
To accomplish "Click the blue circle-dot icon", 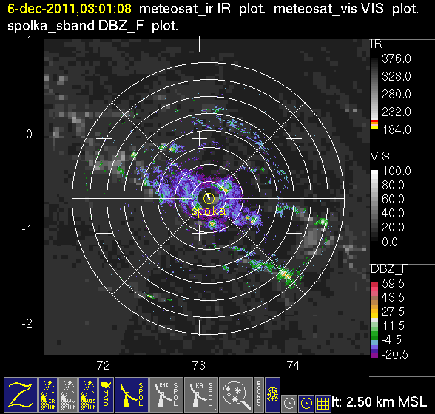I will pos(306,403).
